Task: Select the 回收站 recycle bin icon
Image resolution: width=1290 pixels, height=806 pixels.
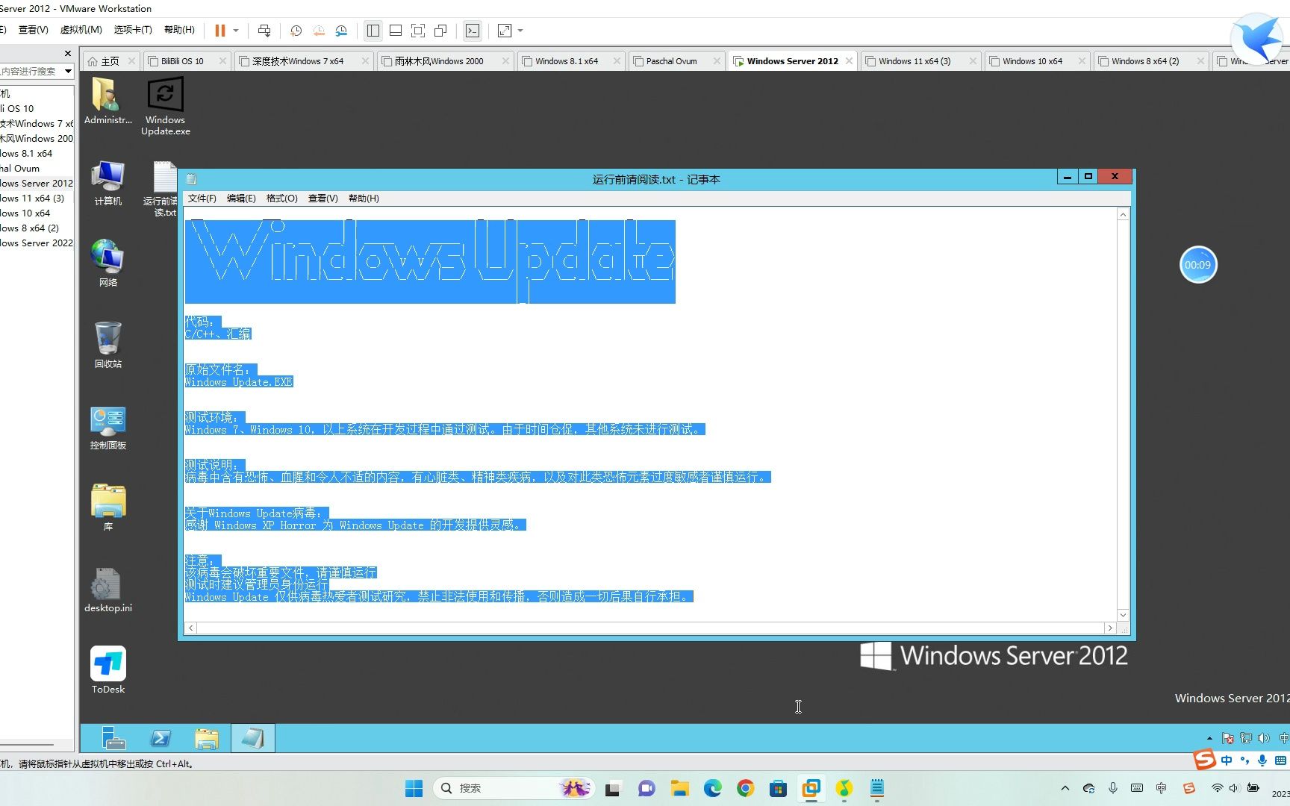Action: pos(107,345)
